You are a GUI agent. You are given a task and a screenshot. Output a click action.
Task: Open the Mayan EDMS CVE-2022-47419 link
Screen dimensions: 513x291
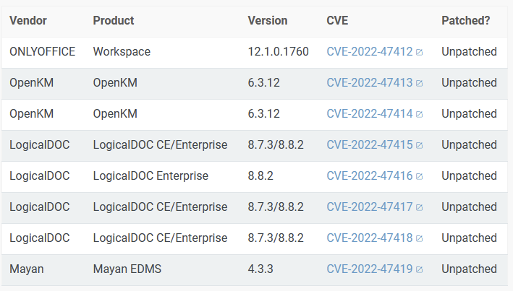370,269
